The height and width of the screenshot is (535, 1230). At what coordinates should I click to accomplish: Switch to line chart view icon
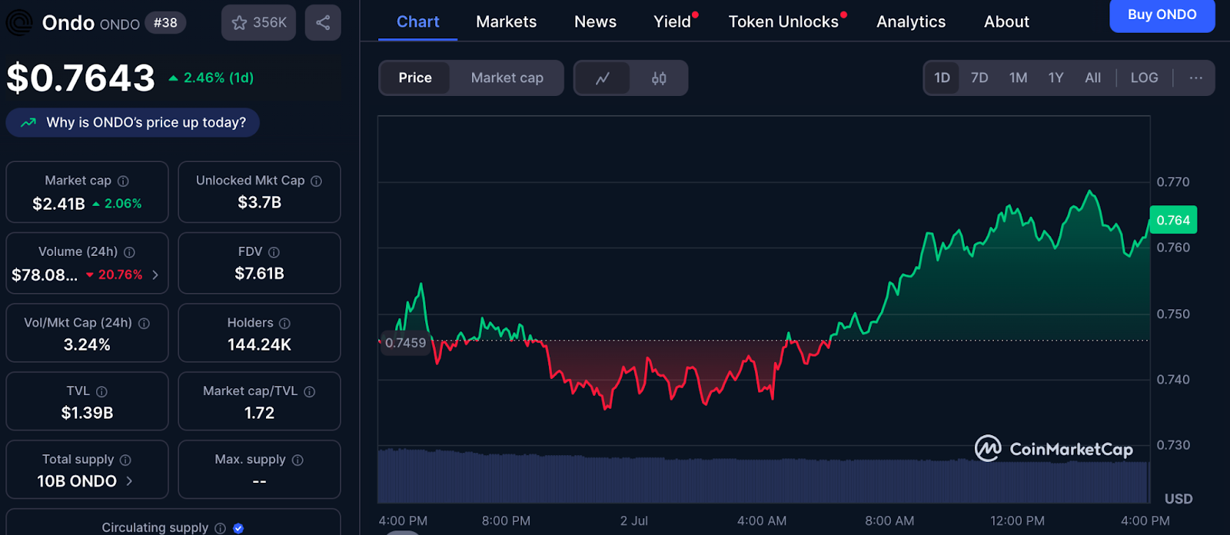[603, 78]
